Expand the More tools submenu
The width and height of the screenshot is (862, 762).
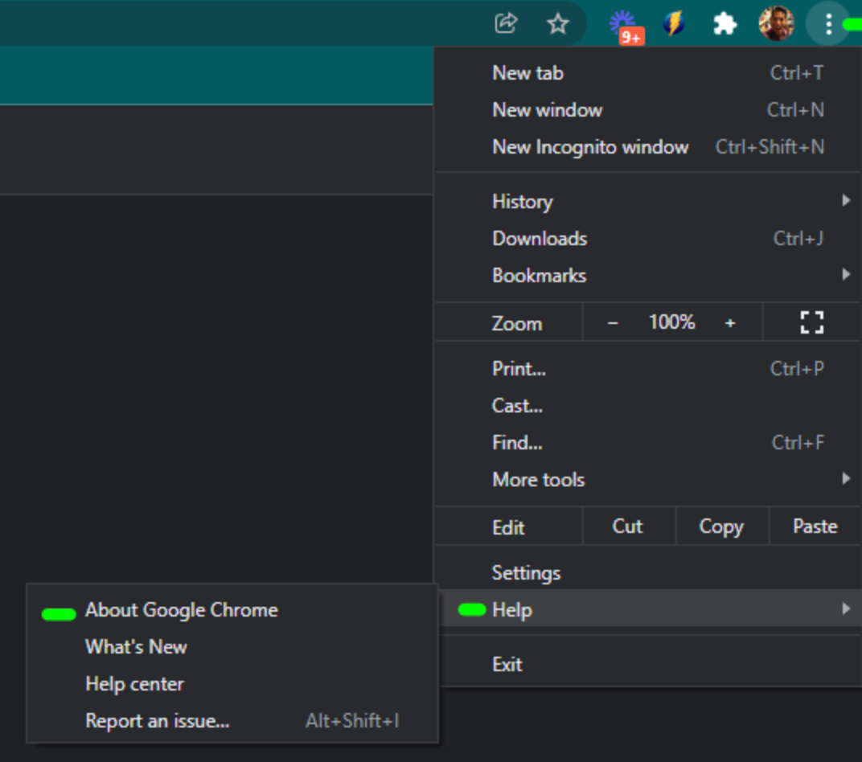pyautogui.click(x=647, y=480)
